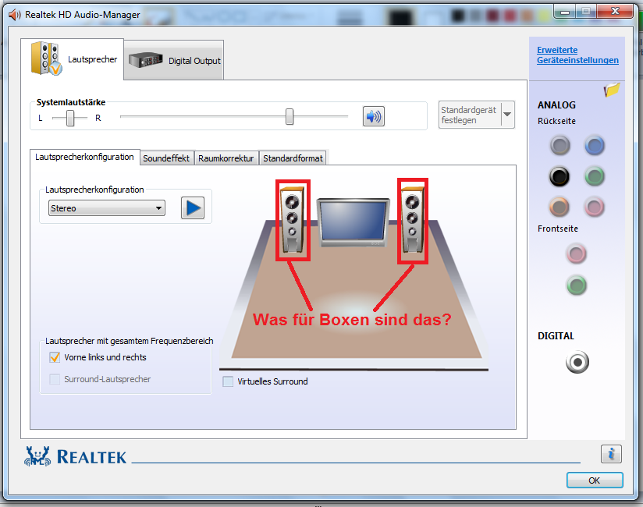Image resolution: width=643 pixels, height=507 pixels.
Task: Mute system volume with the speaker button
Action: pyautogui.click(x=373, y=116)
